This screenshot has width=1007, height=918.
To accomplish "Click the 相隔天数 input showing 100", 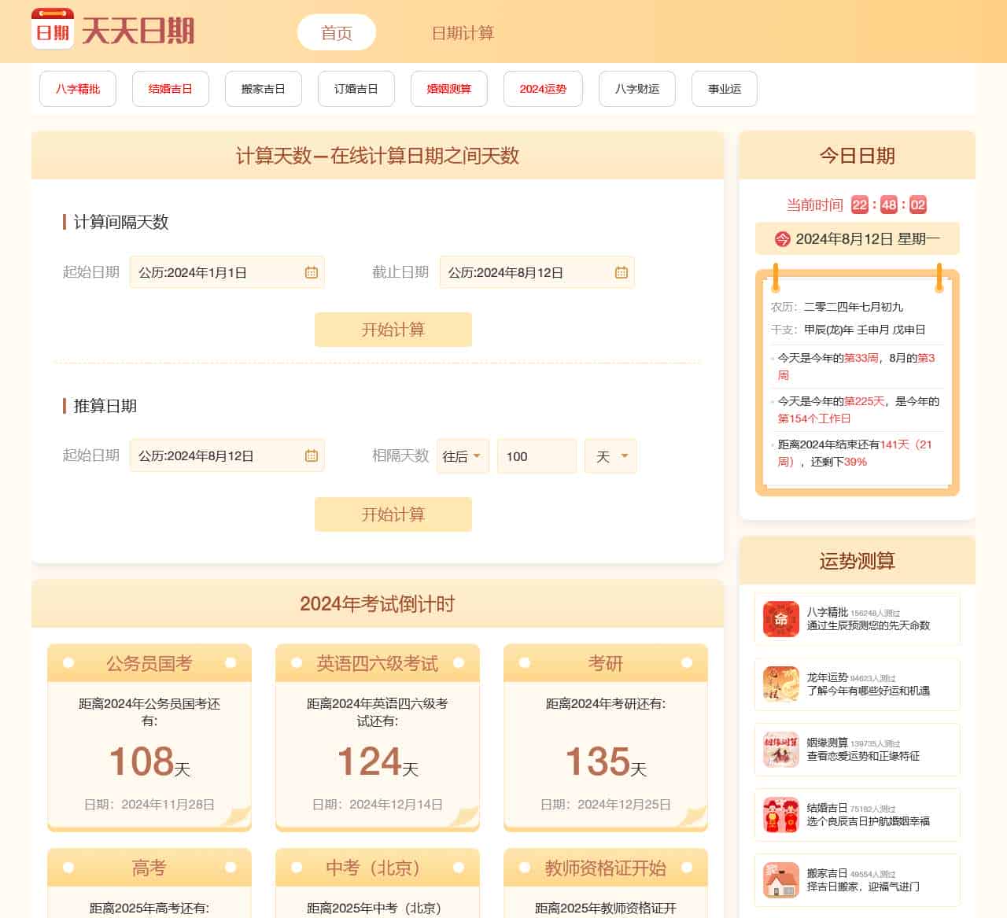I will [537, 456].
